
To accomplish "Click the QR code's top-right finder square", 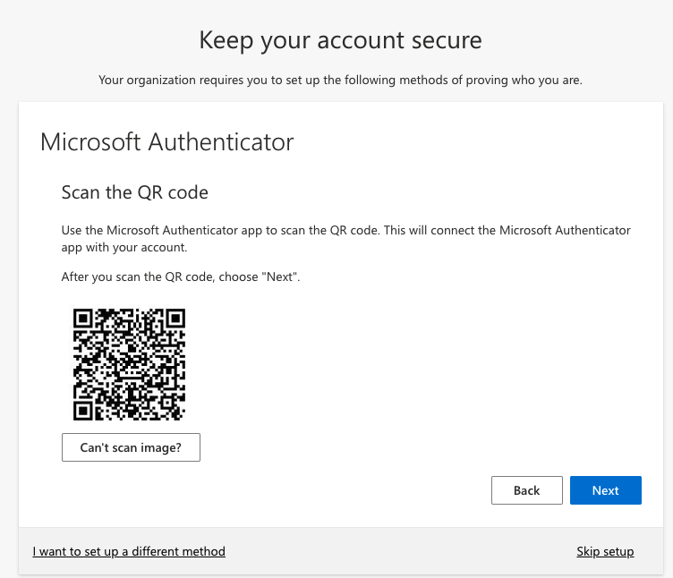I will 175,319.
